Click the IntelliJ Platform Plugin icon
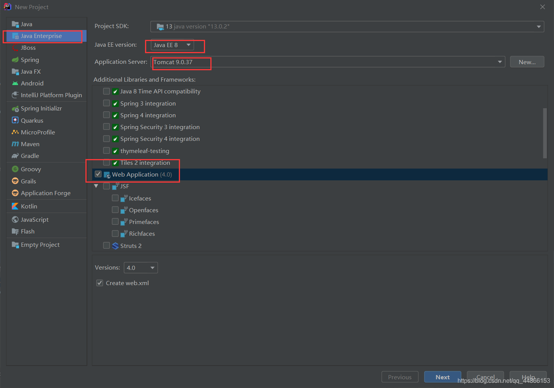 pyautogui.click(x=15, y=95)
